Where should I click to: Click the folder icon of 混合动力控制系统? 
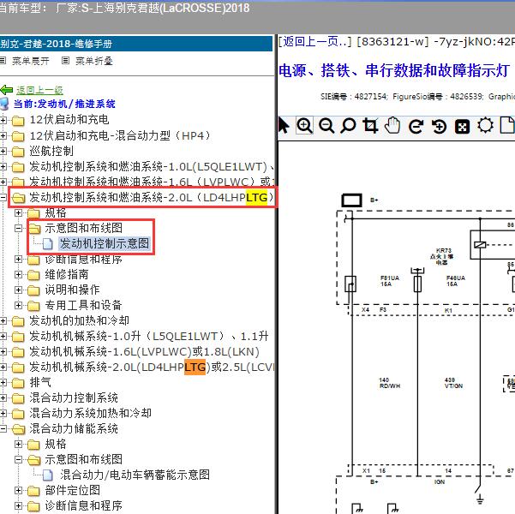[x=18, y=398]
